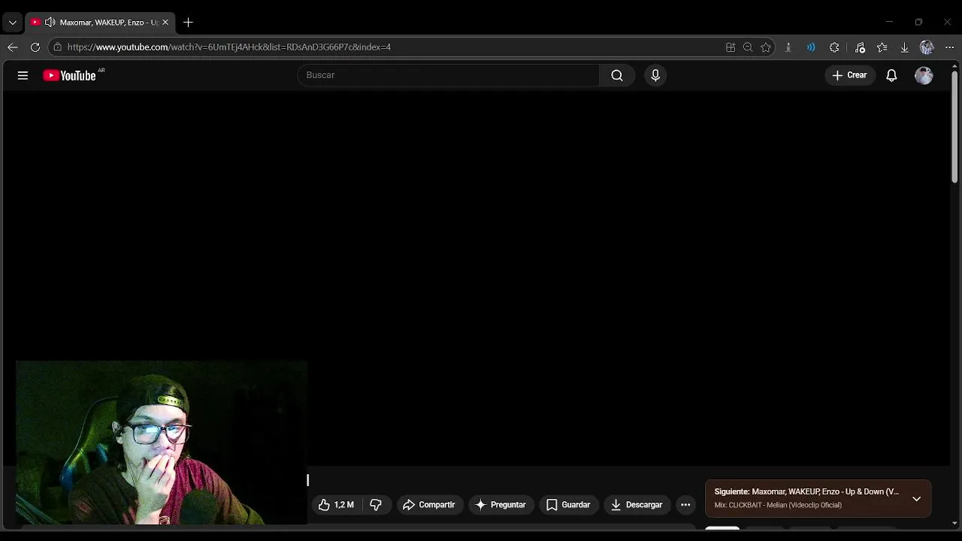Click the Compartir share button
This screenshot has height=541, width=962.
pyautogui.click(x=429, y=505)
